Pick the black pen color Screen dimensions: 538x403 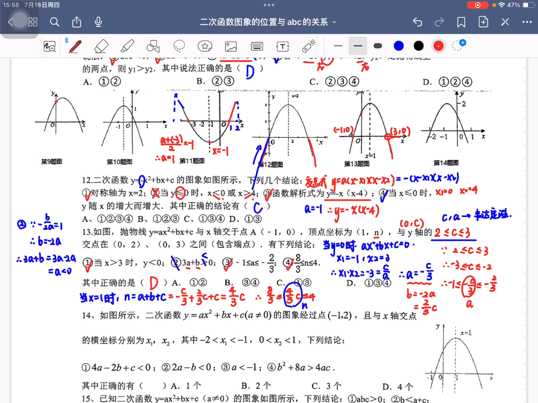point(419,46)
